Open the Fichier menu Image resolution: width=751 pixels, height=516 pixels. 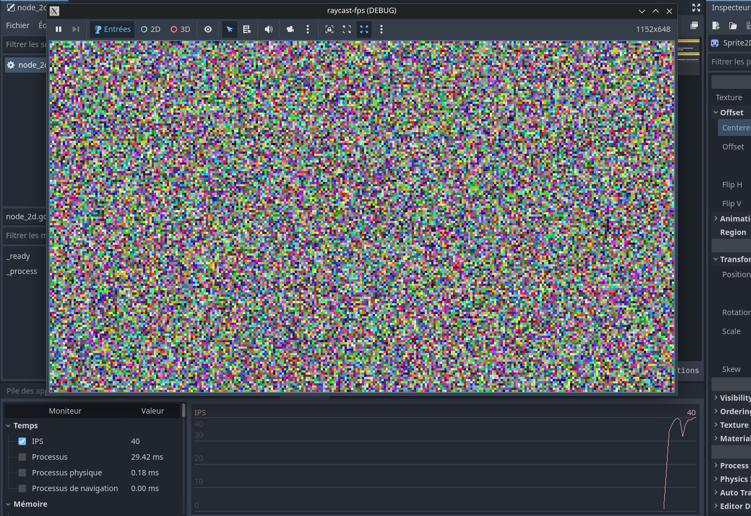(17, 25)
